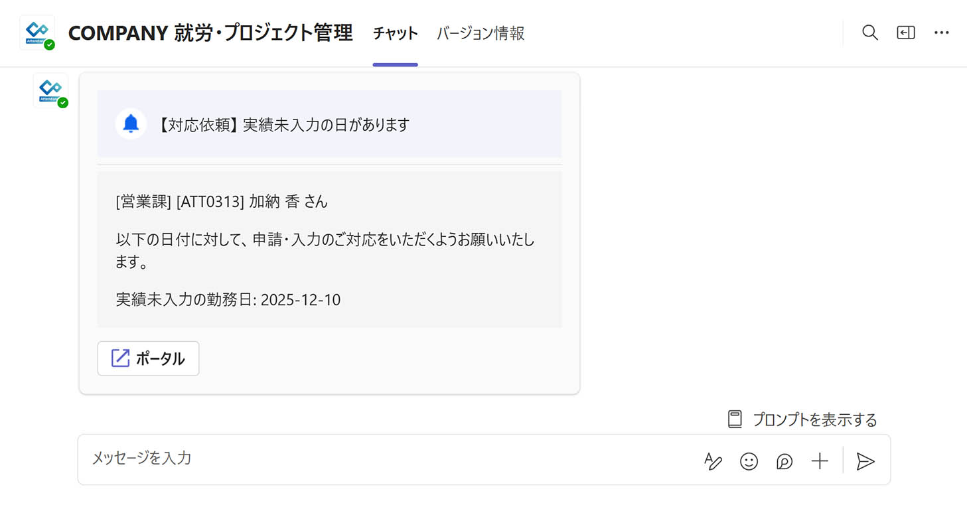Click the speech bubble icon in compose bar
Viewport: 967px width, 511px height.
pos(784,461)
